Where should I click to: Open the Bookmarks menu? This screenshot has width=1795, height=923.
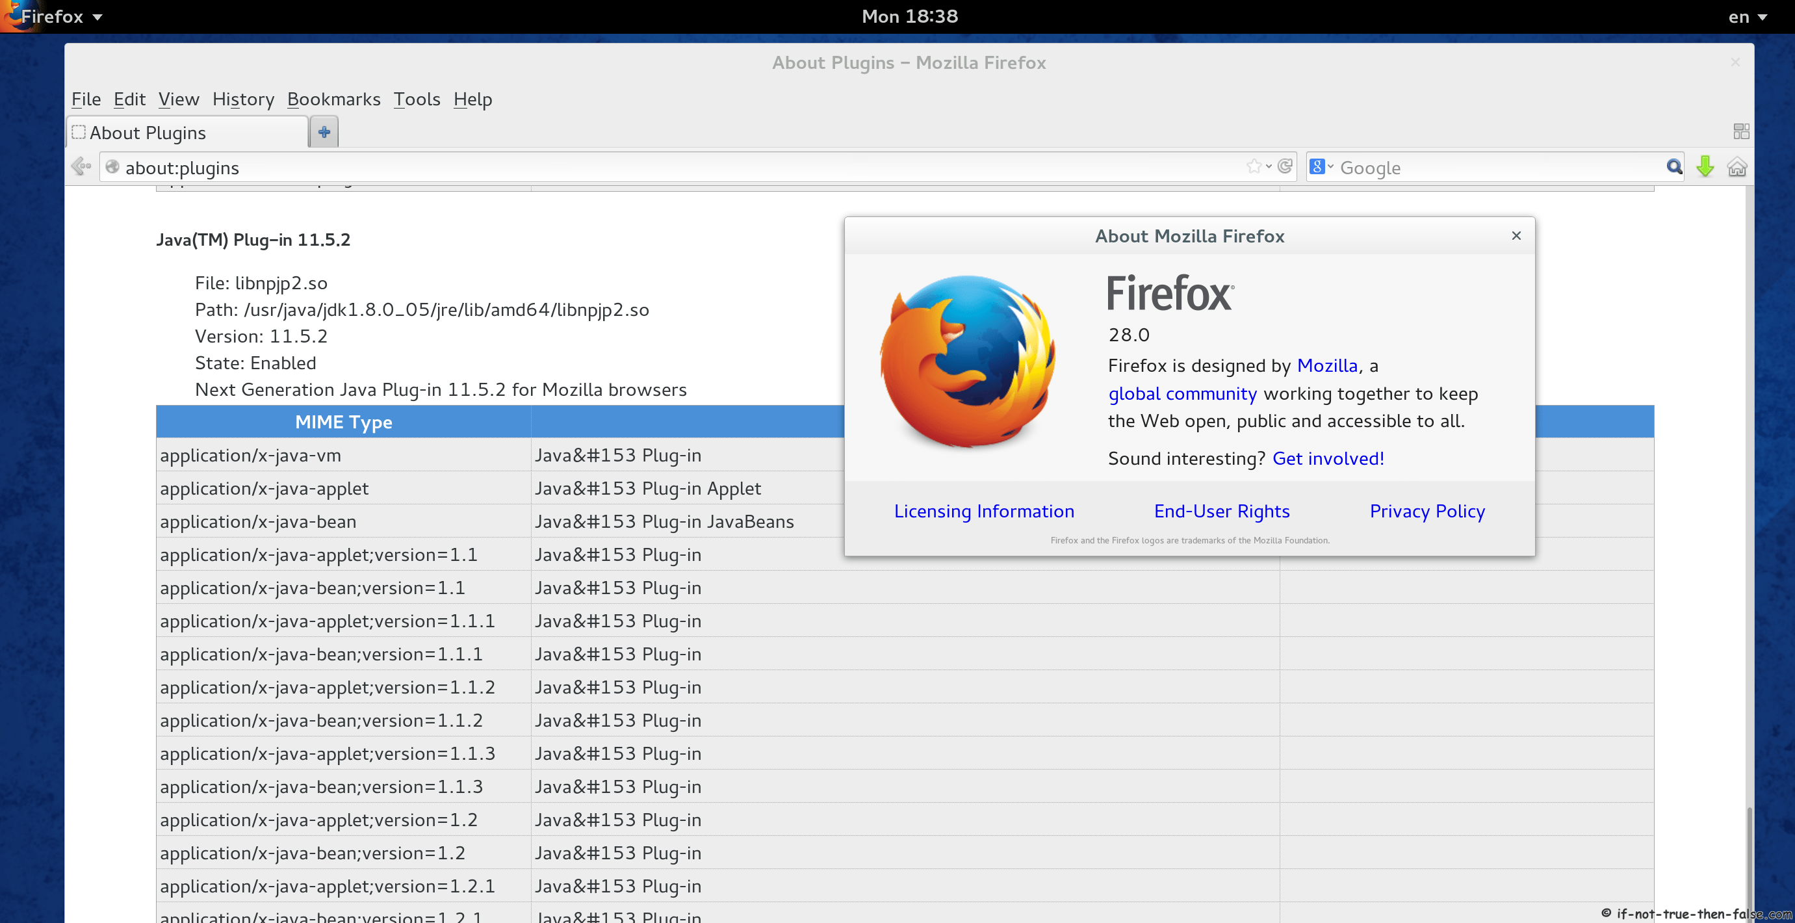[x=334, y=99]
